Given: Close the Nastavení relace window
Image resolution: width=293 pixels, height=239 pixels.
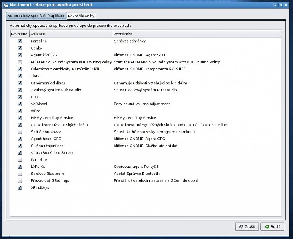Looking at the screenshot, I should [x=286, y=5].
